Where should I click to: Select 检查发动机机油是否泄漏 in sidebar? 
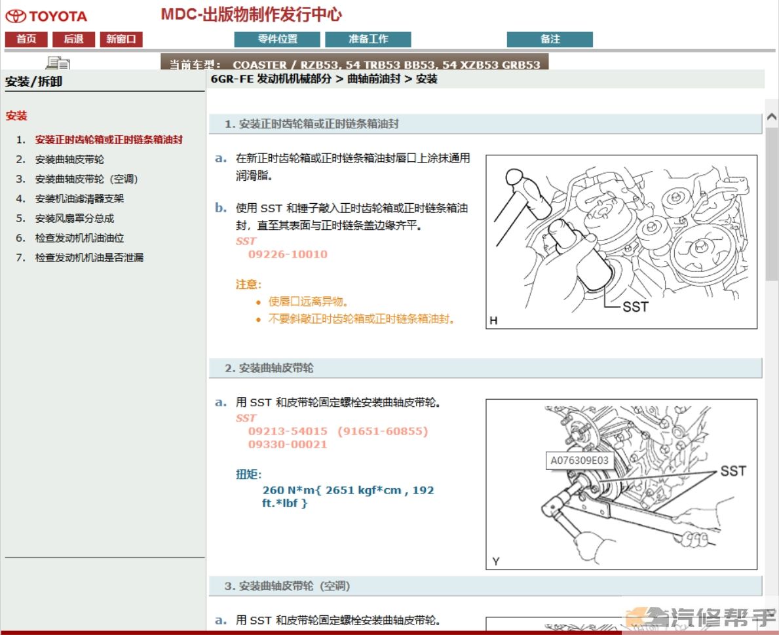click(x=89, y=258)
